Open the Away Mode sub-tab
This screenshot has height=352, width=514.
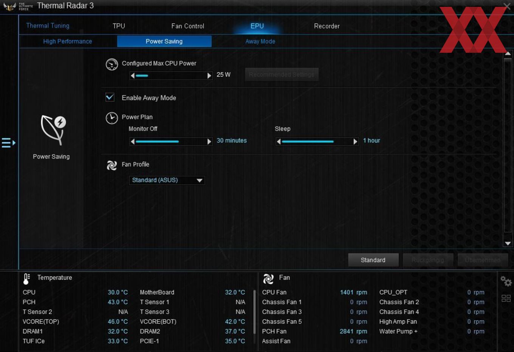[x=260, y=41]
